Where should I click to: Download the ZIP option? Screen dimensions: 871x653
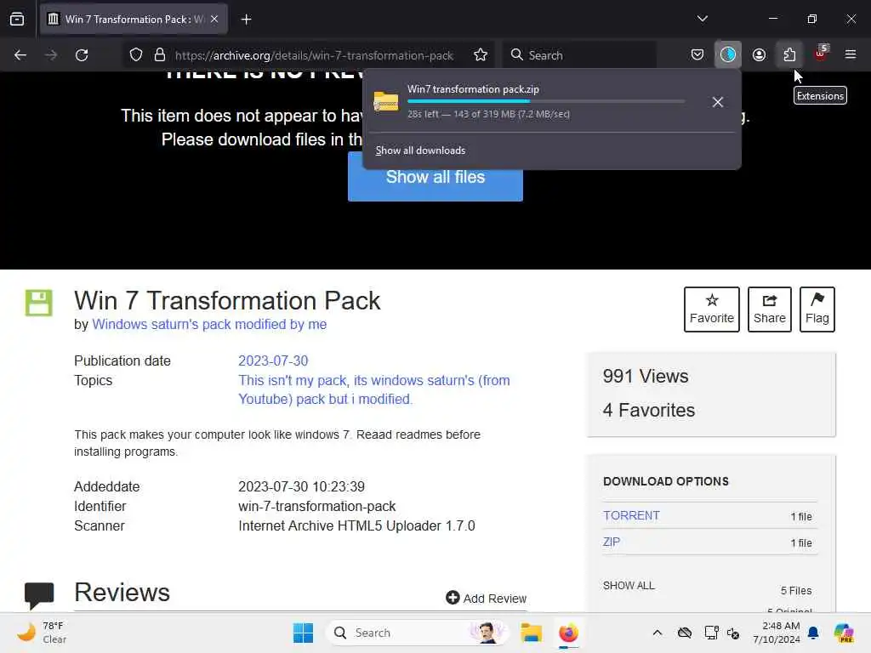click(611, 542)
